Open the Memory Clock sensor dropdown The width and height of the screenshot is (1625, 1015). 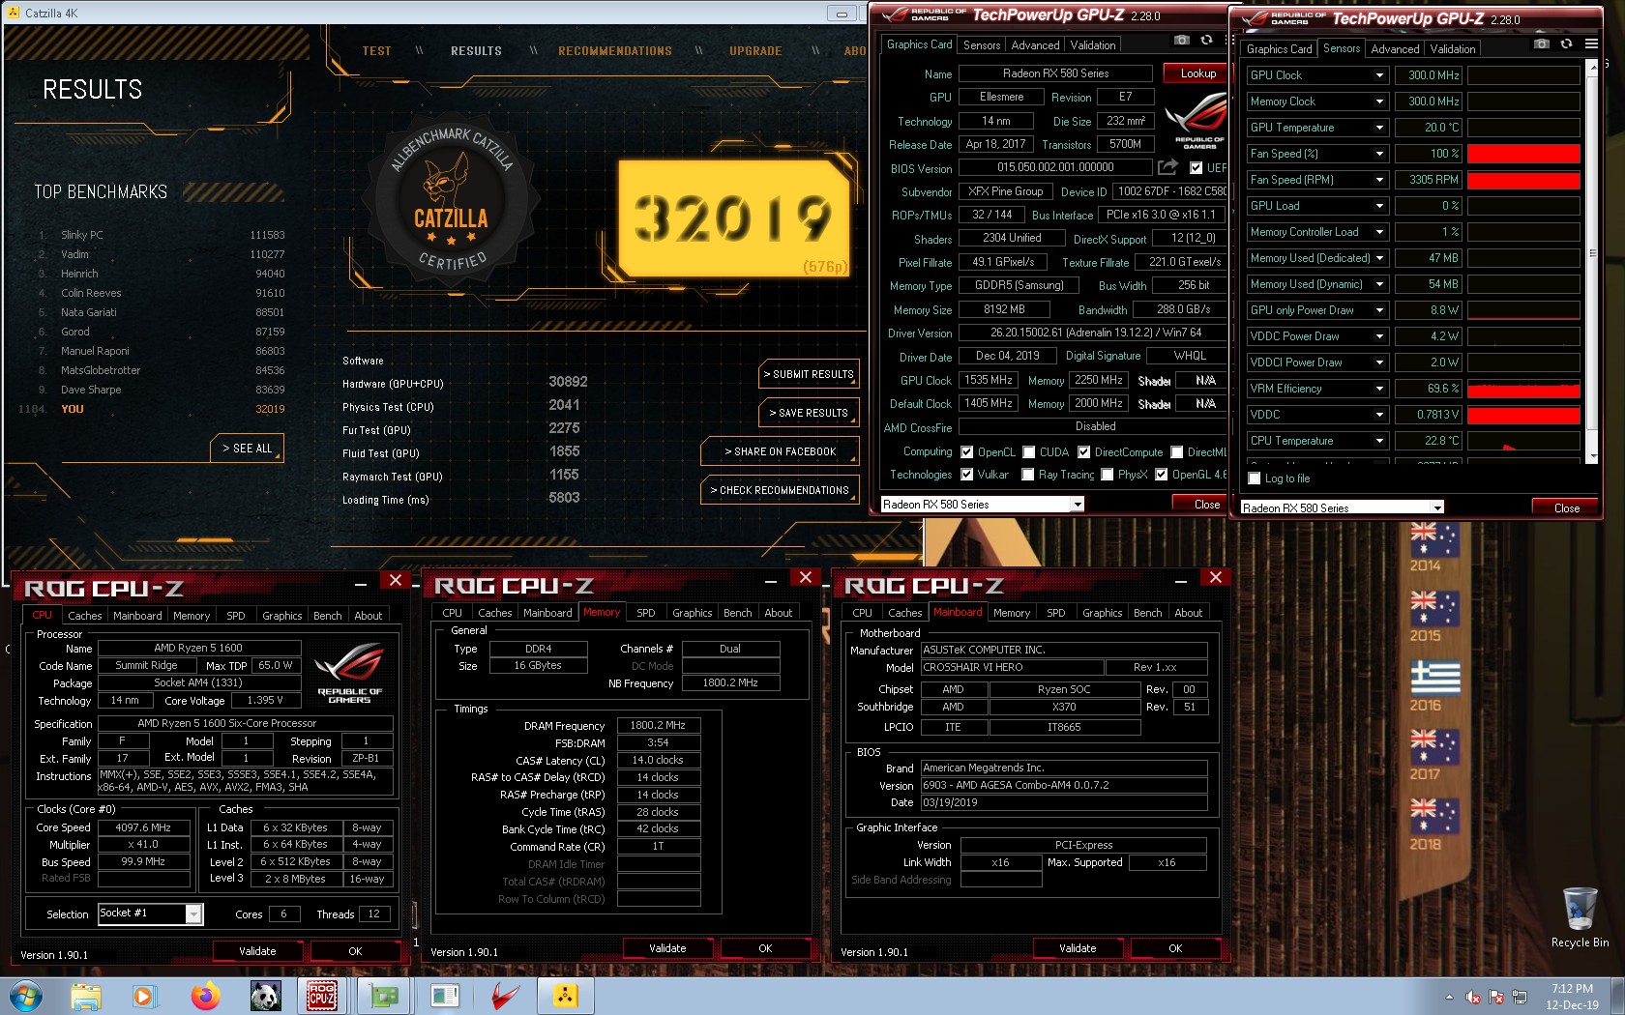point(1379,101)
